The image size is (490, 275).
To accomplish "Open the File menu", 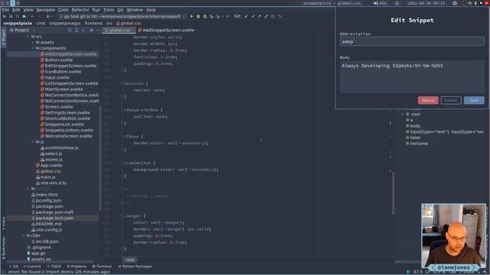I will click(5, 10).
